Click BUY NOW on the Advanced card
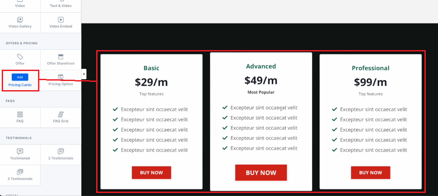 tap(261, 172)
